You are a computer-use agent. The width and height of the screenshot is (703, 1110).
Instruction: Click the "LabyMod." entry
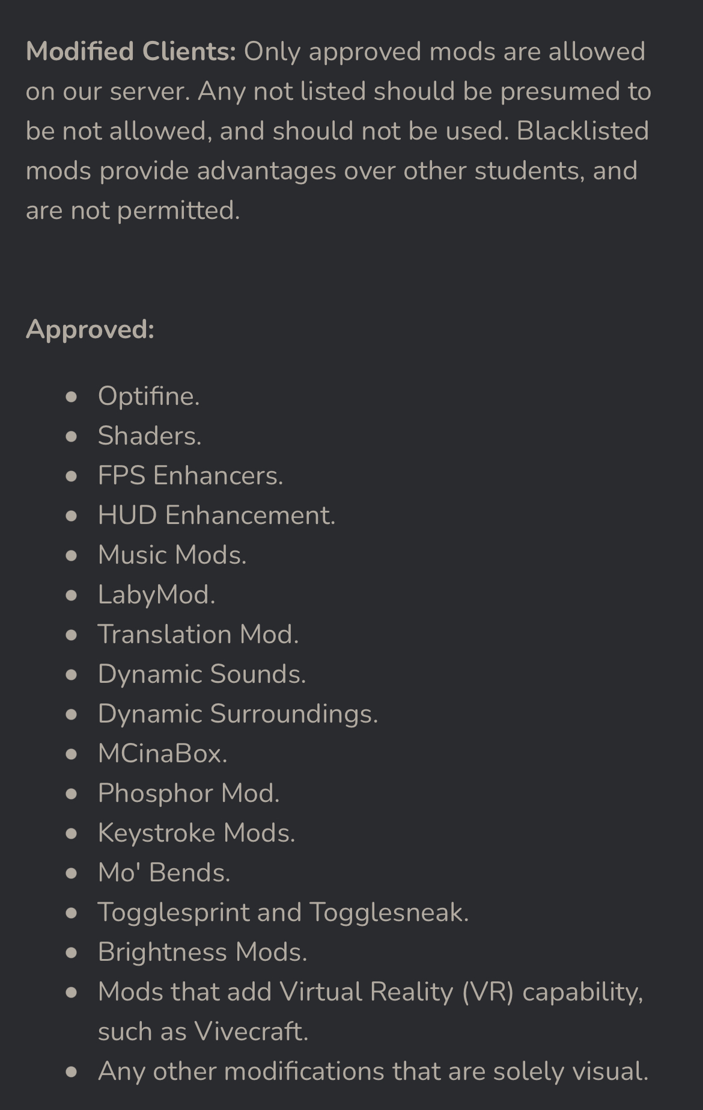(x=156, y=595)
